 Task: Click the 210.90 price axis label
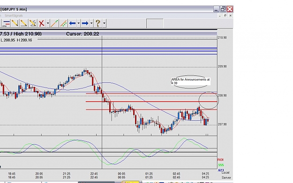click(222, 38)
